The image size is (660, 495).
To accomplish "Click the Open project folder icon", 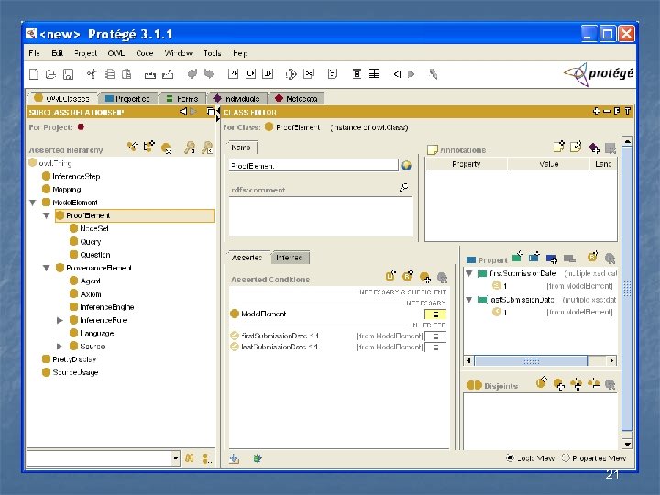I will click(50, 74).
